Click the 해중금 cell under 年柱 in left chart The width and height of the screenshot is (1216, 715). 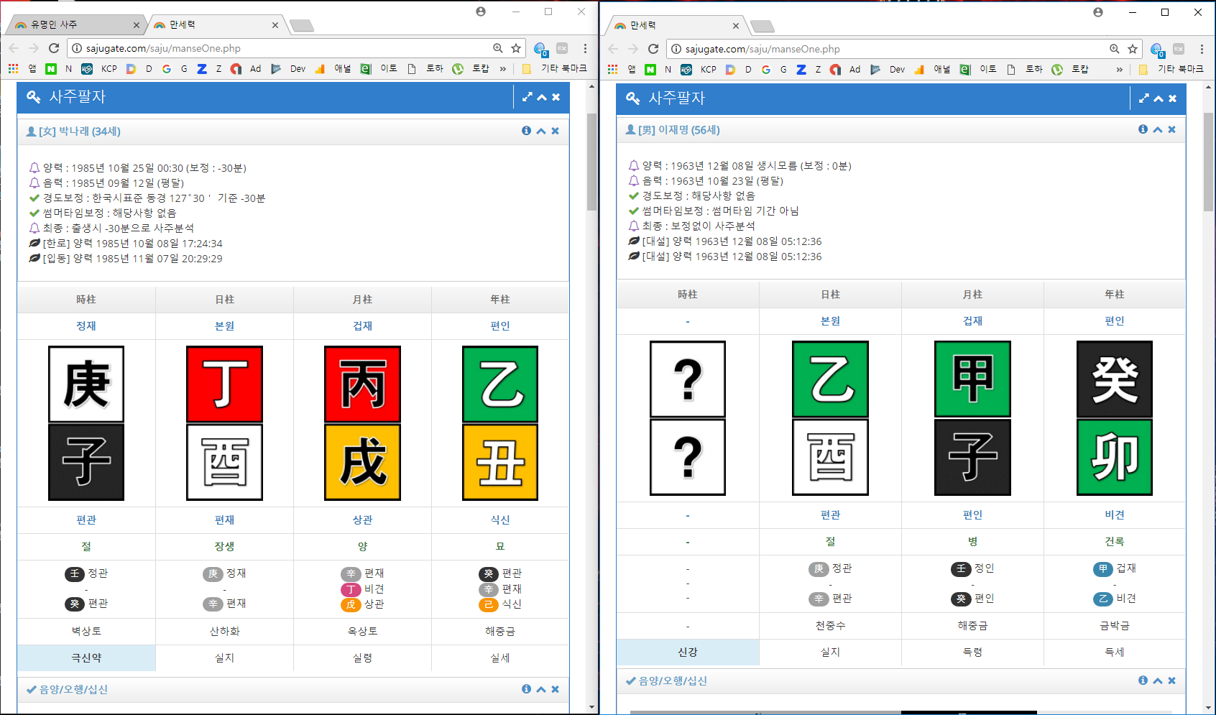click(500, 631)
